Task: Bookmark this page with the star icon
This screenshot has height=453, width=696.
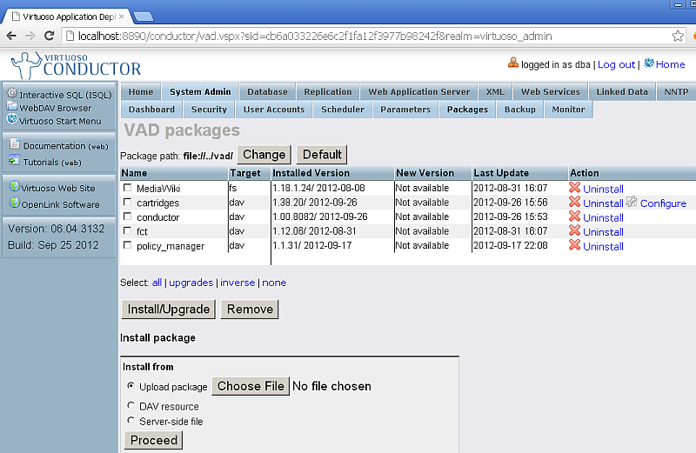Action: pyautogui.click(x=678, y=36)
